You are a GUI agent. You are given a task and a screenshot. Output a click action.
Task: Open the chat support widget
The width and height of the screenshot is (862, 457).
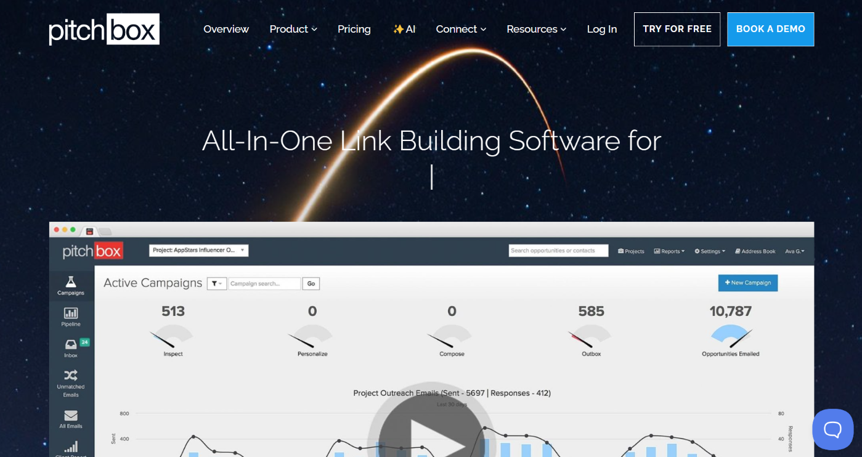(x=832, y=429)
